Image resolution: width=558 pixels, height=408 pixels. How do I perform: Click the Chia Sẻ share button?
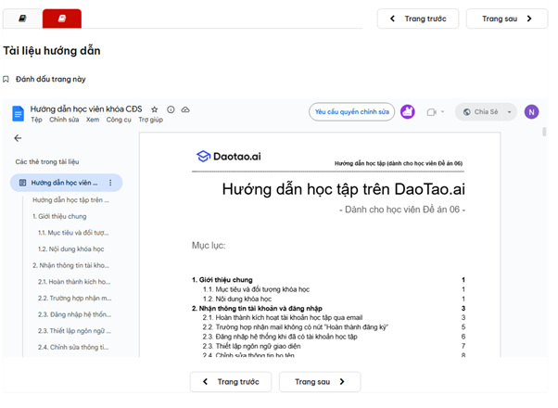coord(480,112)
